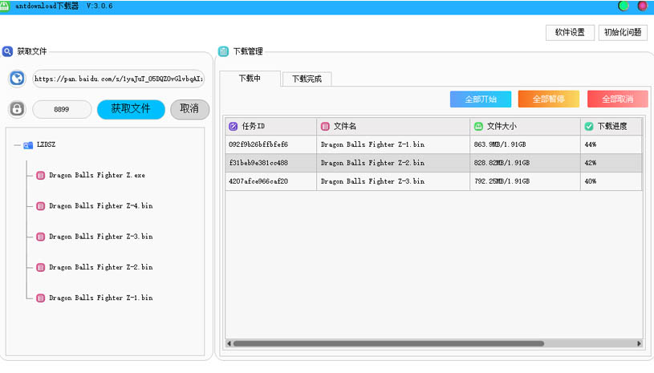Click the green 文件大小 column icon
Image resolution: width=654 pixels, height=373 pixels.
tap(478, 127)
